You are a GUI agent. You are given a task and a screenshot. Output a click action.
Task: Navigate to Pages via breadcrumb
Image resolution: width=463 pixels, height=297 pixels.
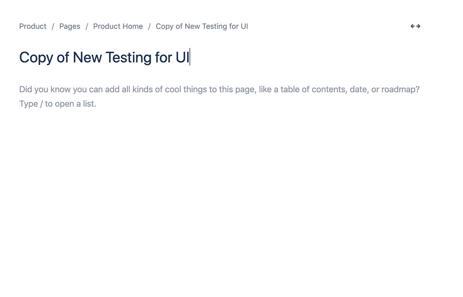(70, 26)
